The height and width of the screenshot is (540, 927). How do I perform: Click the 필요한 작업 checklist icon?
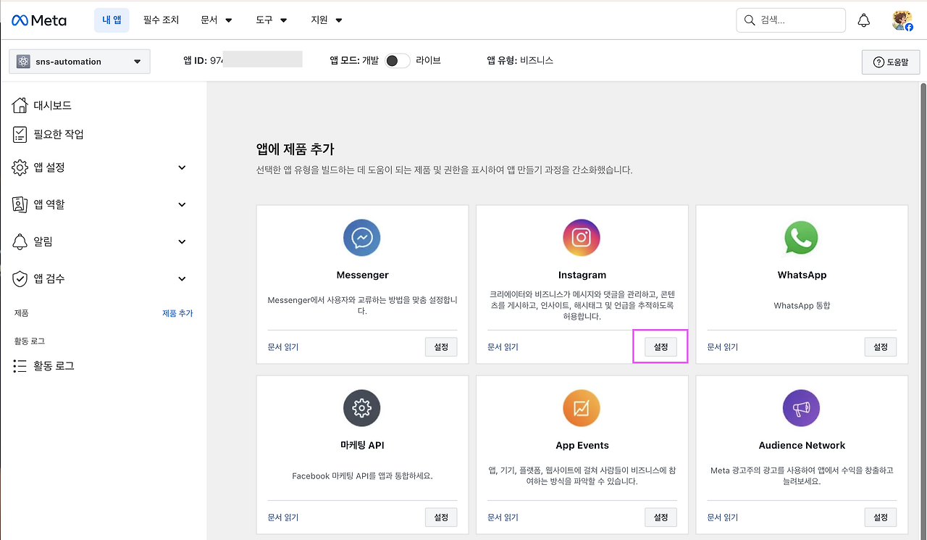pos(20,134)
